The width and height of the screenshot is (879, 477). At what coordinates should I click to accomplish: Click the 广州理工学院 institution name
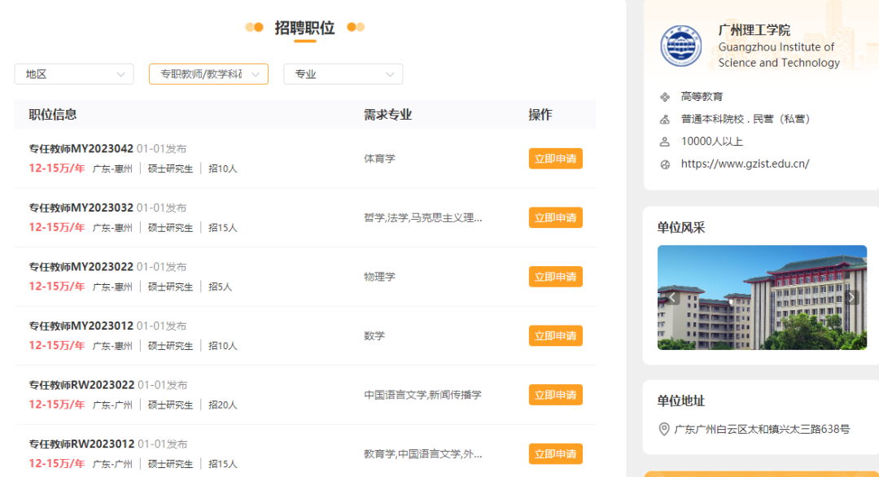(x=754, y=30)
